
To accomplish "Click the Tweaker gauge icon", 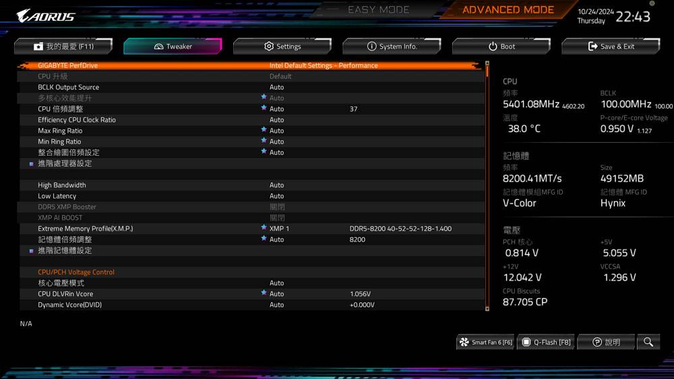I will 158,46.
